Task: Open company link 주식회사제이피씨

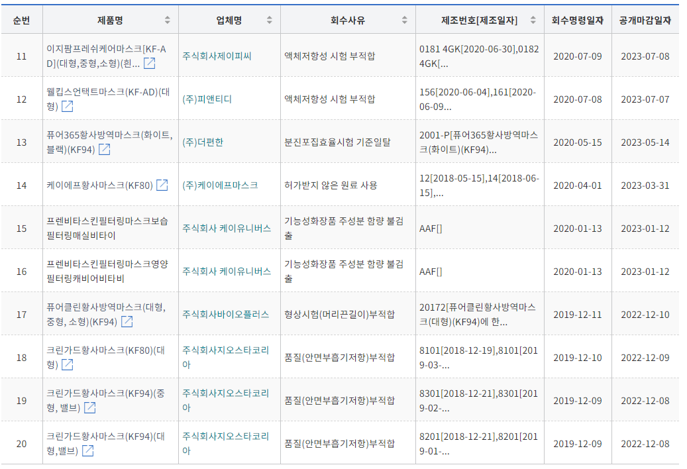Action: pyautogui.click(x=217, y=56)
